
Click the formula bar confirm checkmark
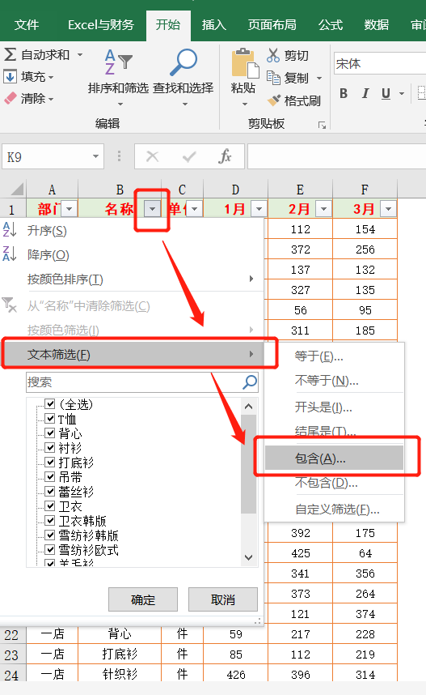click(x=189, y=156)
